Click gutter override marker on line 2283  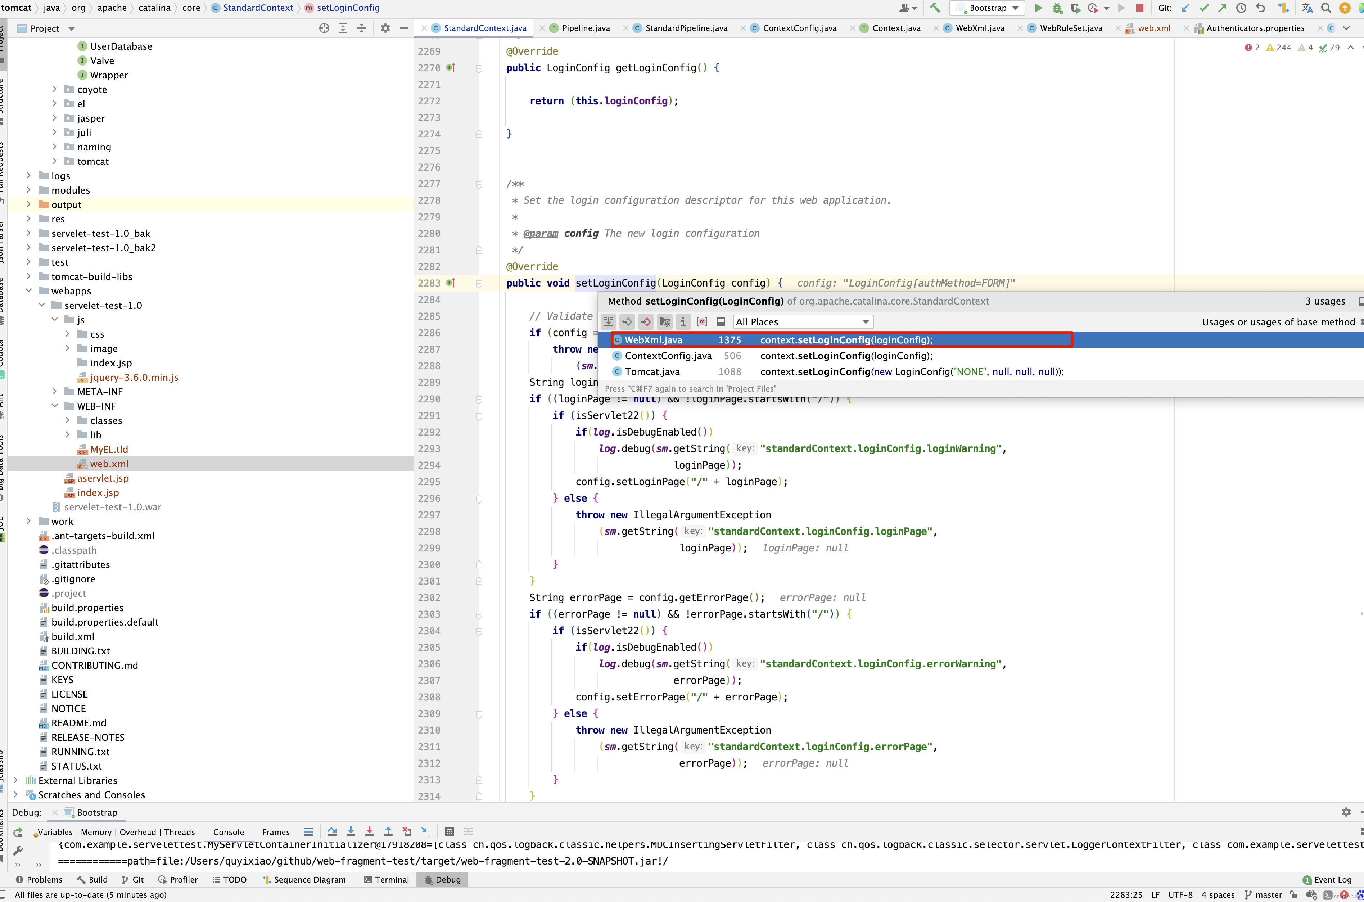click(451, 283)
